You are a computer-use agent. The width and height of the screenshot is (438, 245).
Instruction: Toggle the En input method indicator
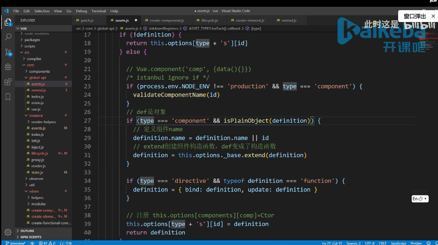(x=420, y=199)
